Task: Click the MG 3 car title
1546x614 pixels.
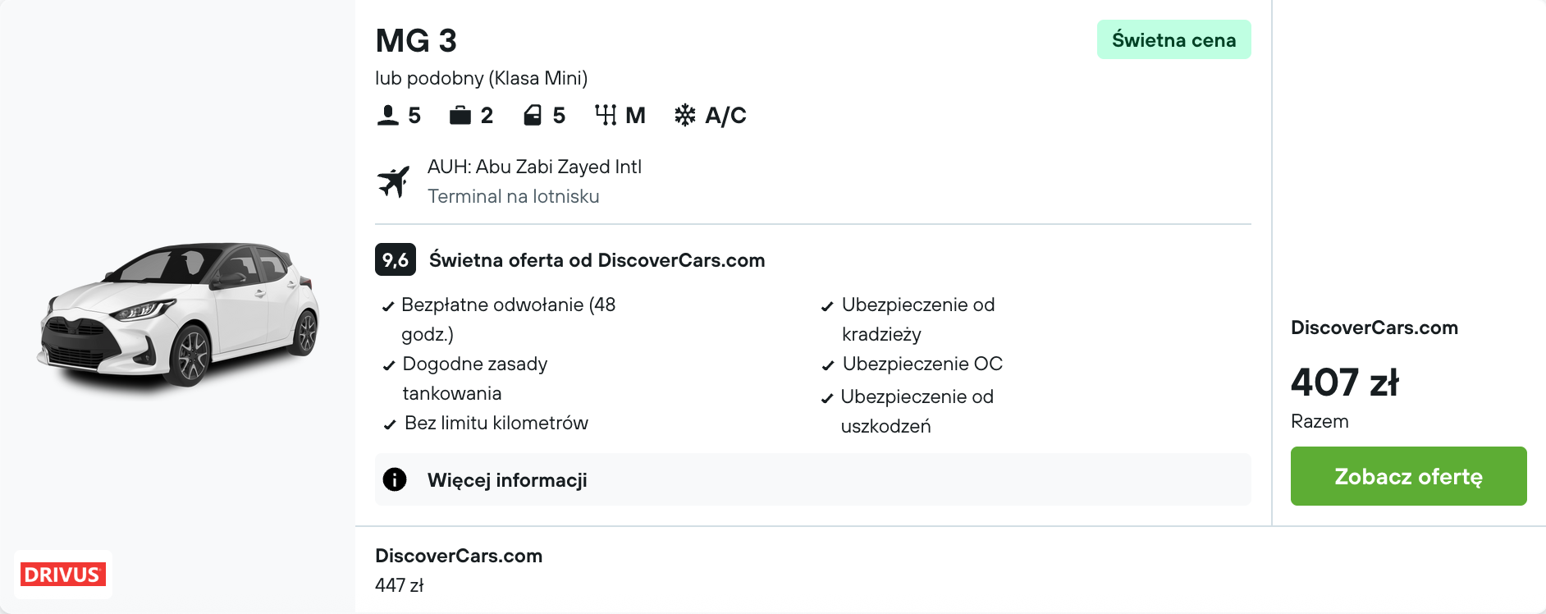Action: (416, 40)
